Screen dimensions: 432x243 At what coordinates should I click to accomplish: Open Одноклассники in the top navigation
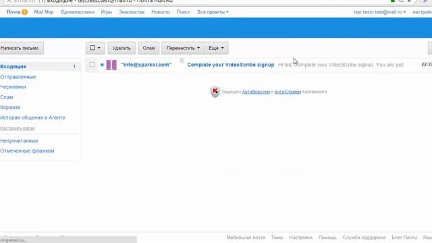pyautogui.click(x=78, y=12)
